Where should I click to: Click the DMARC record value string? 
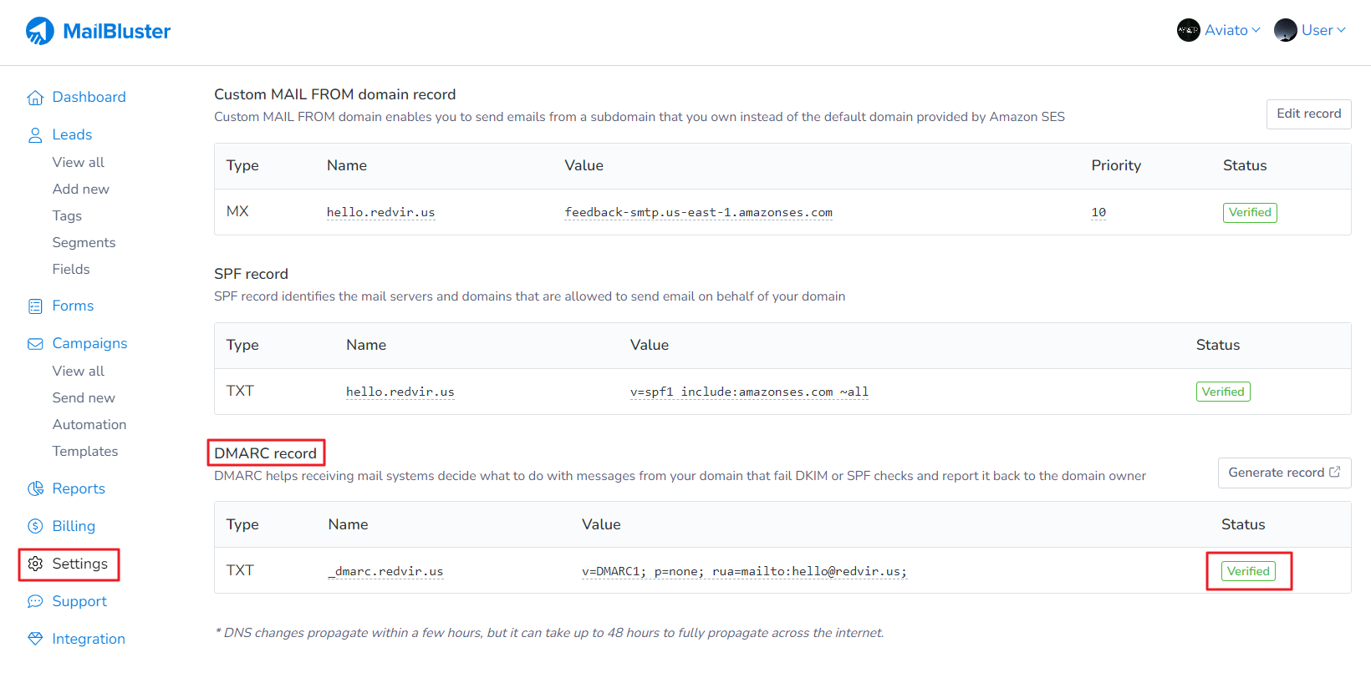[744, 571]
